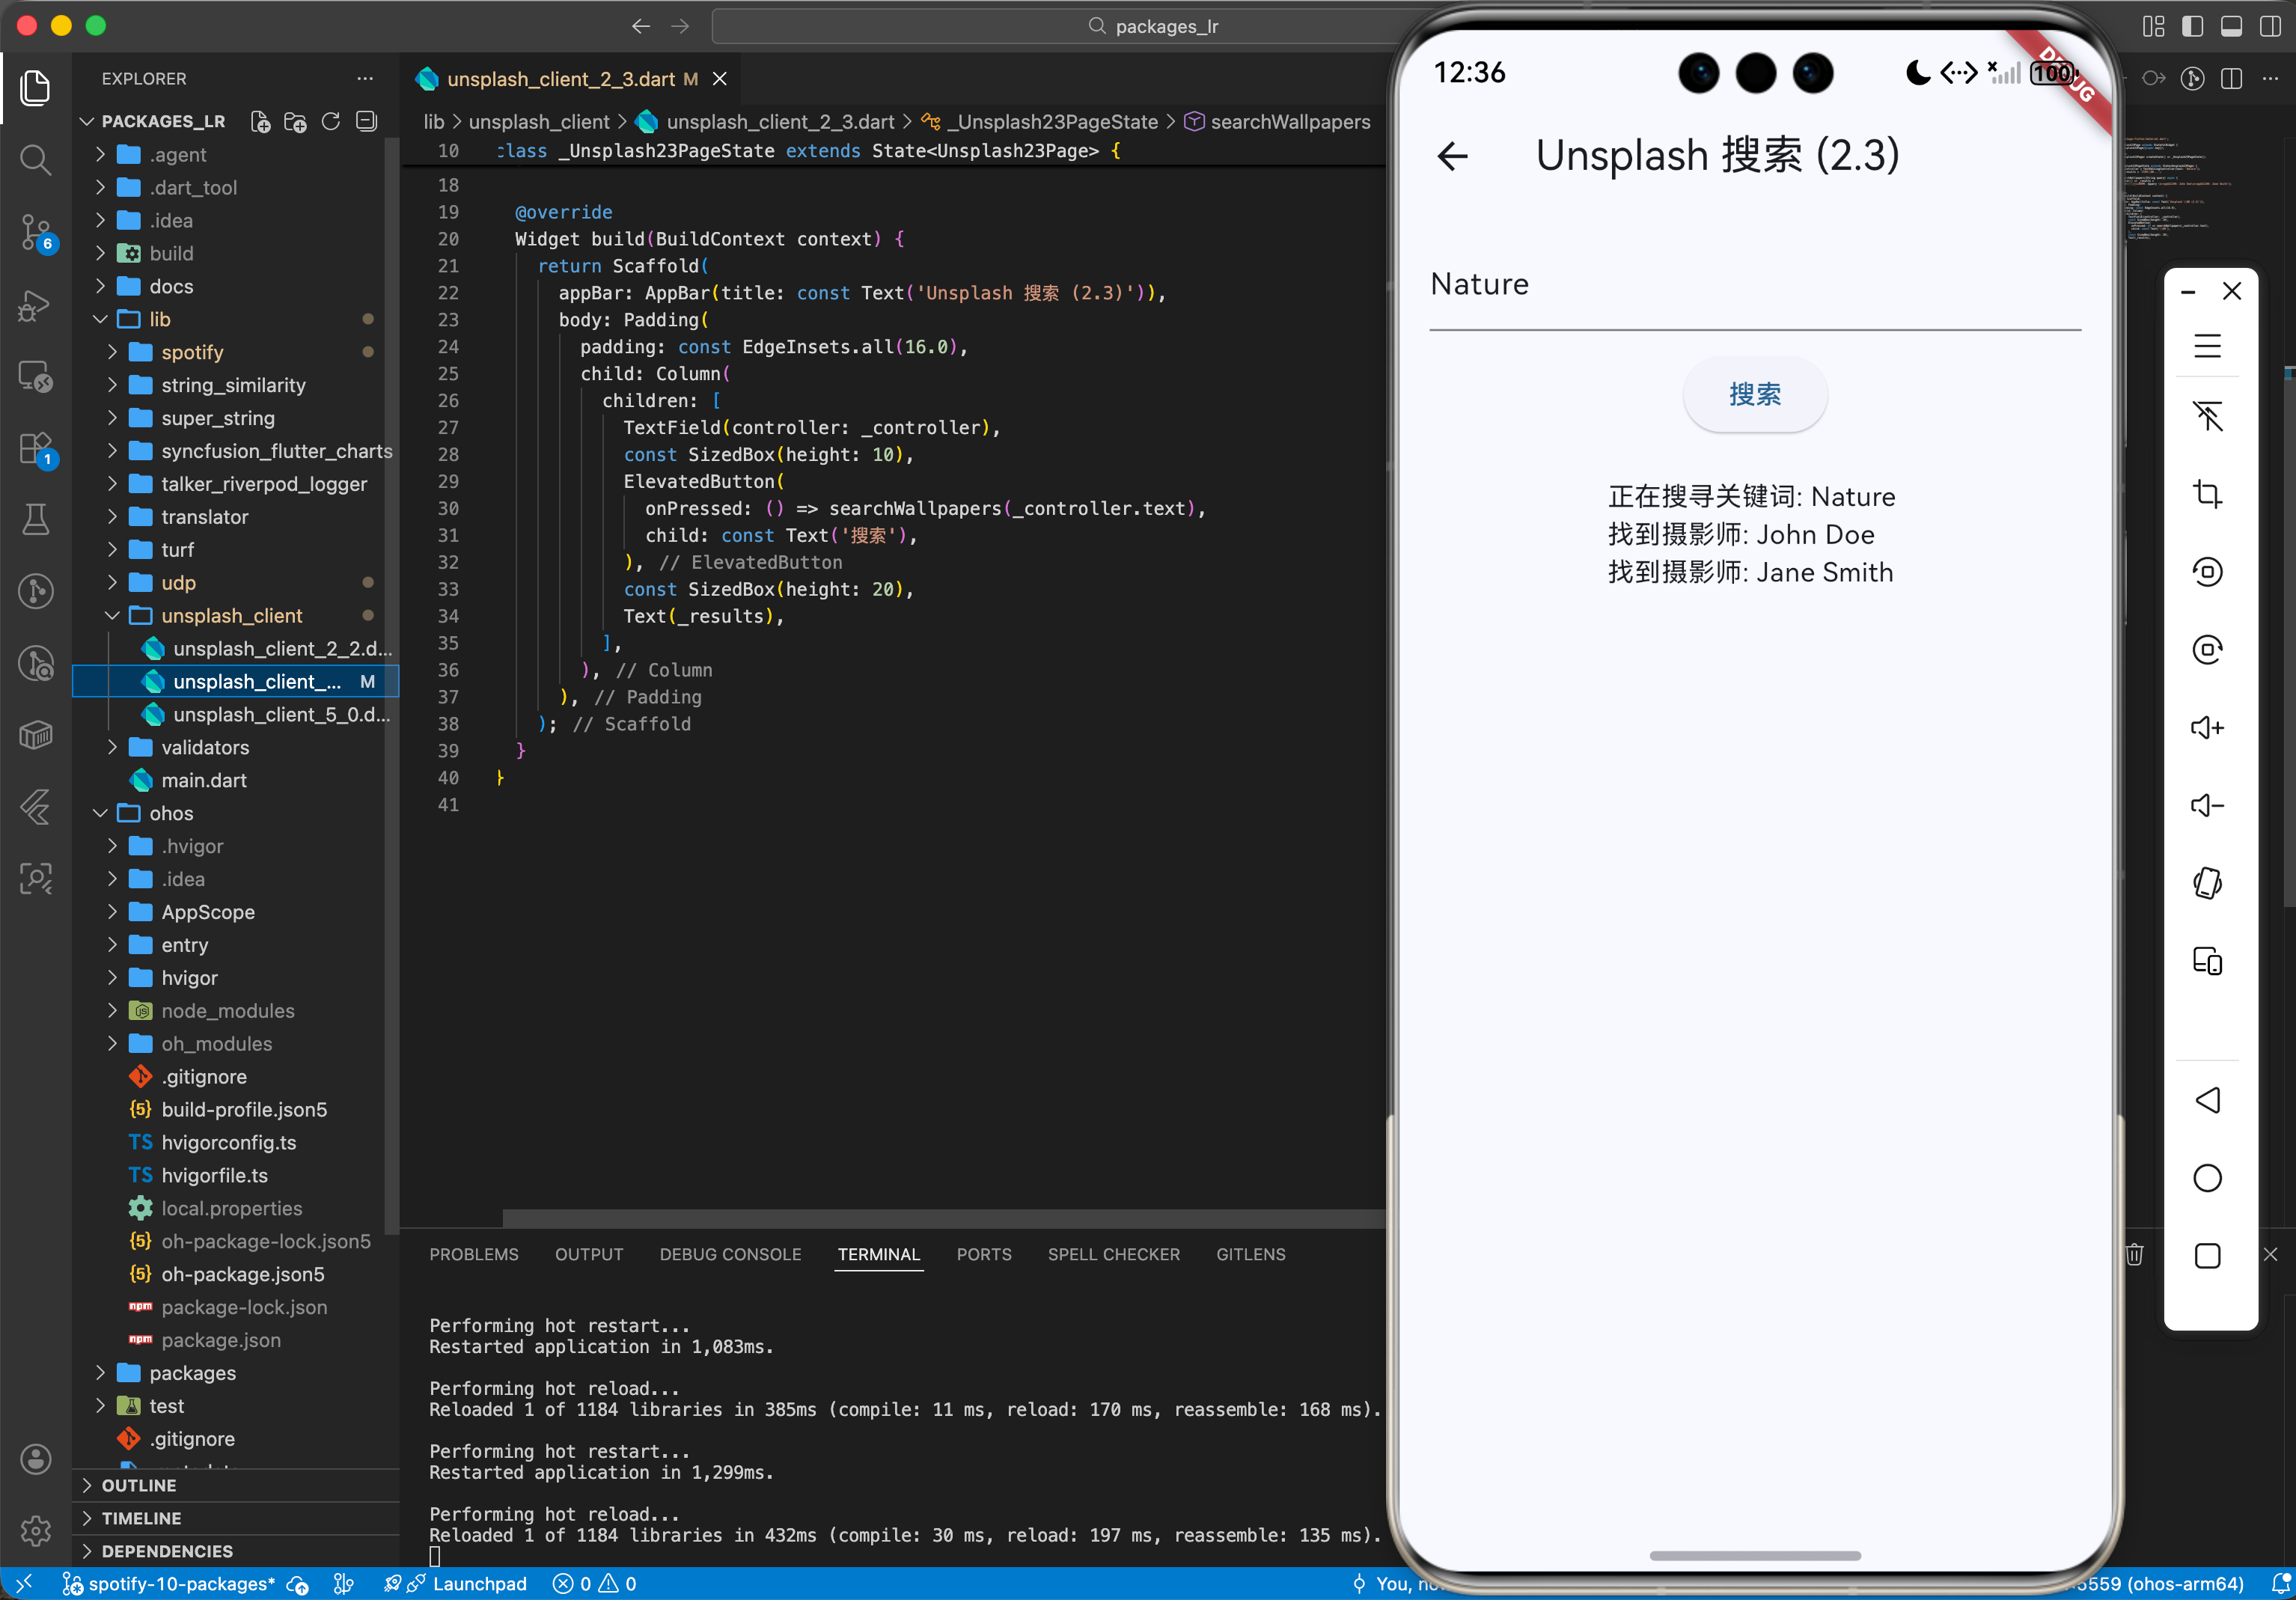Toggle the bottom panel layout button
This screenshot has height=1600, width=2296.
point(2231,26)
